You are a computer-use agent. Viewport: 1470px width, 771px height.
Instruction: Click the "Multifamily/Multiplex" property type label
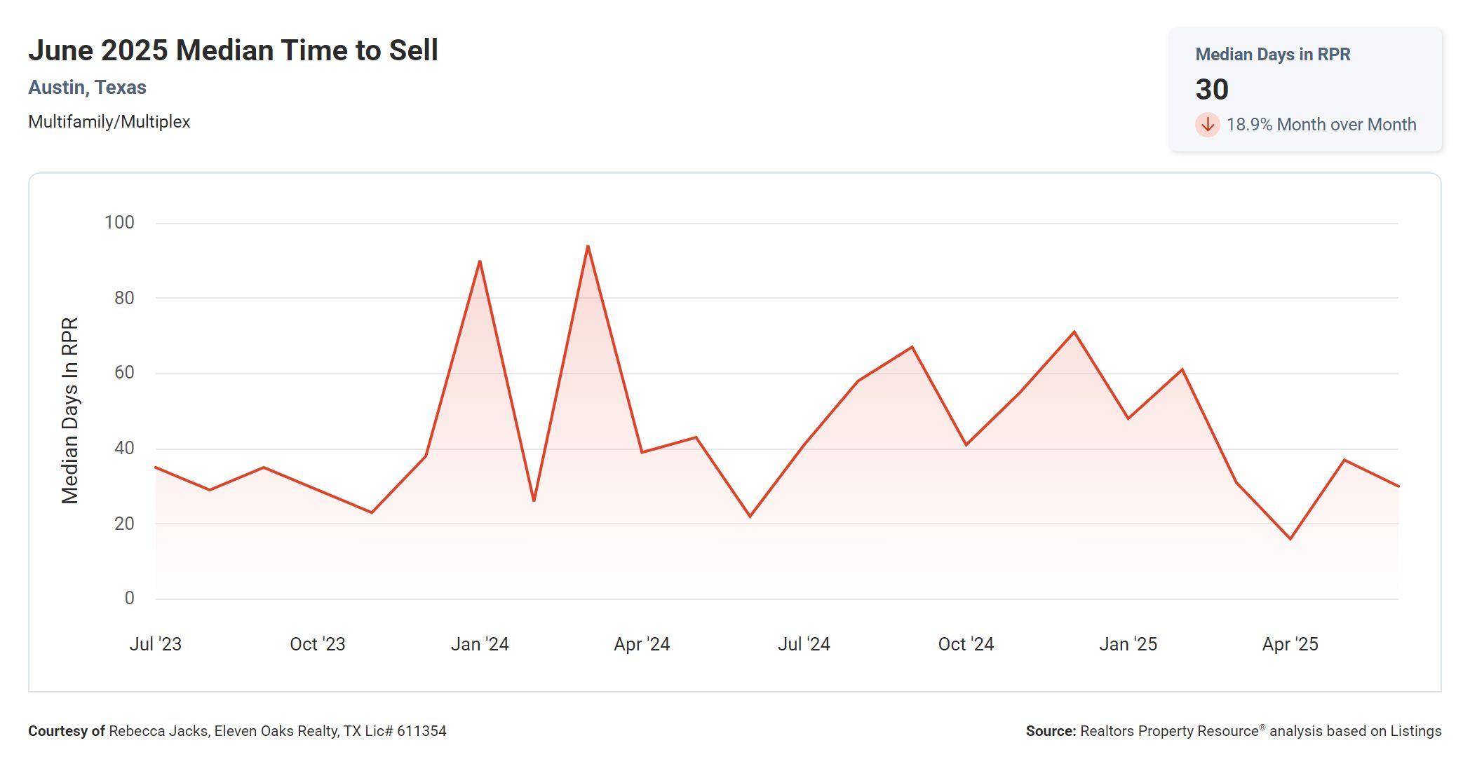point(109,122)
